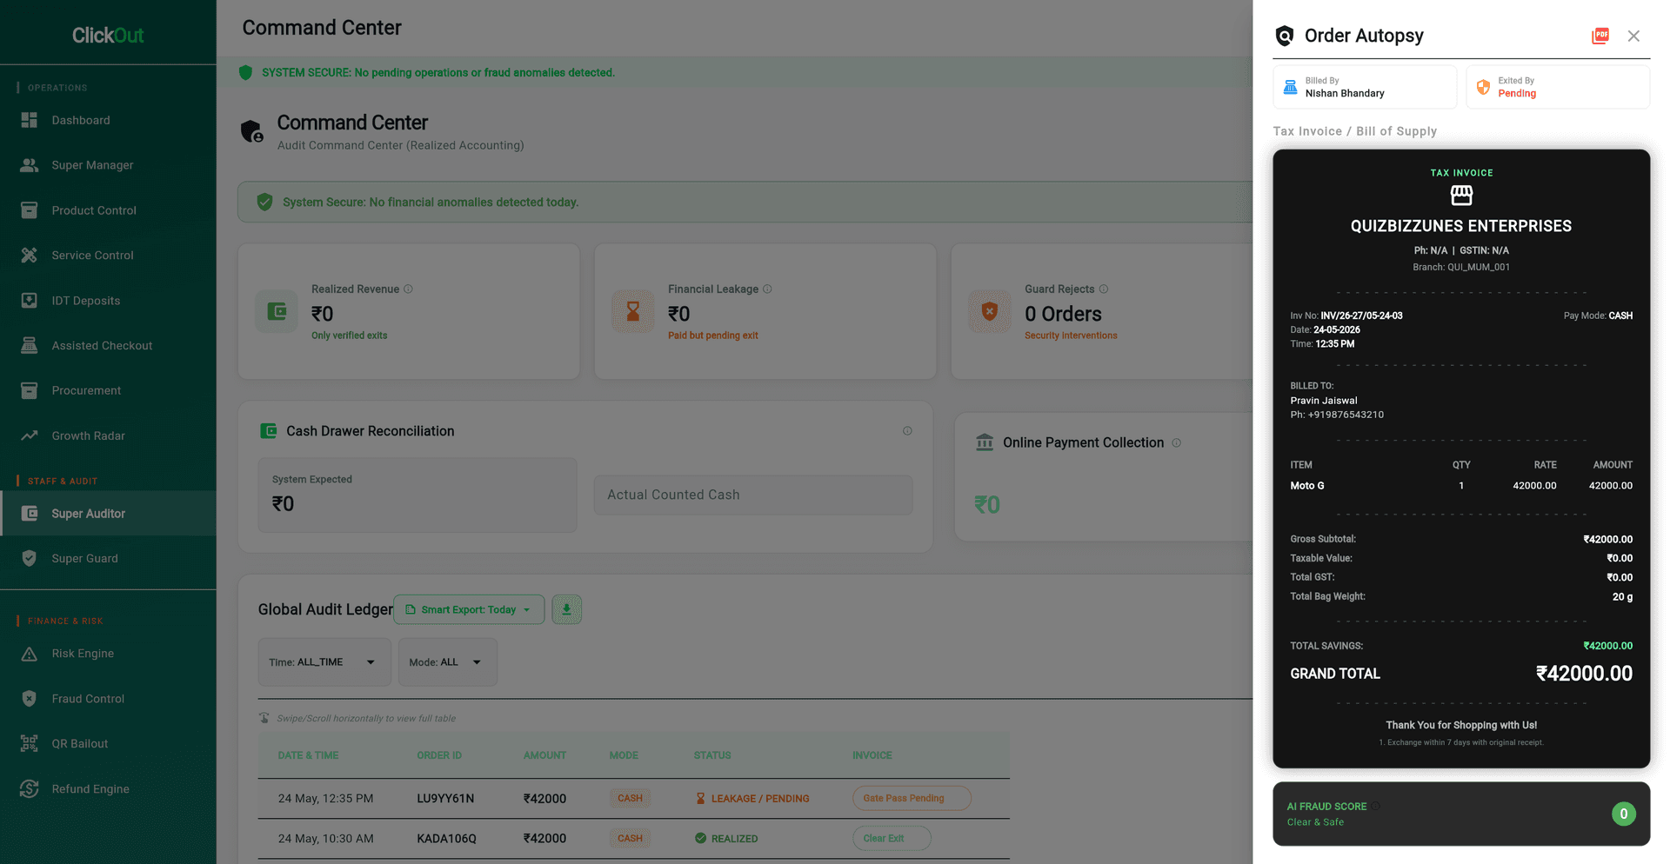Click the Super Auditor wallet icon
This screenshot has width=1670, height=864.
coord(30,514)
